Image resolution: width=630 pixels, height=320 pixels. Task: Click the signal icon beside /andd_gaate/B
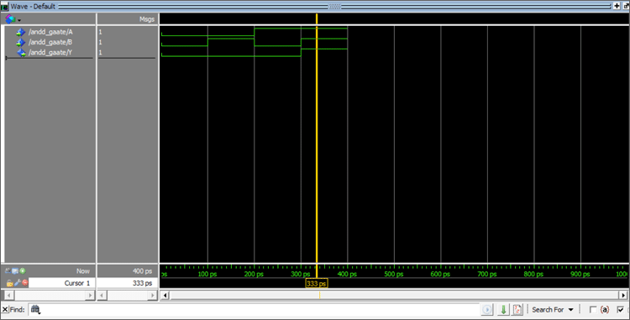[x=20, y=43]
